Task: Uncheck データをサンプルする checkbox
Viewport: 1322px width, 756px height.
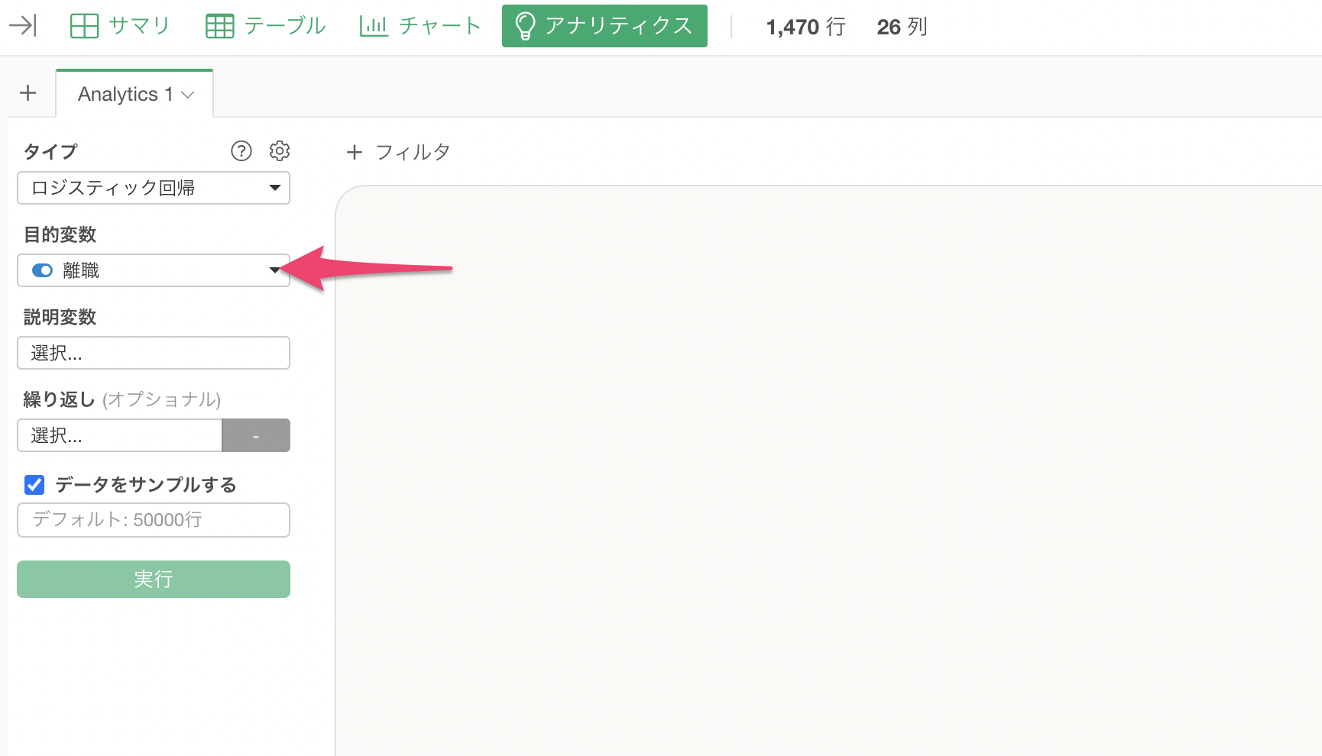Action: (x=34, y=485)
